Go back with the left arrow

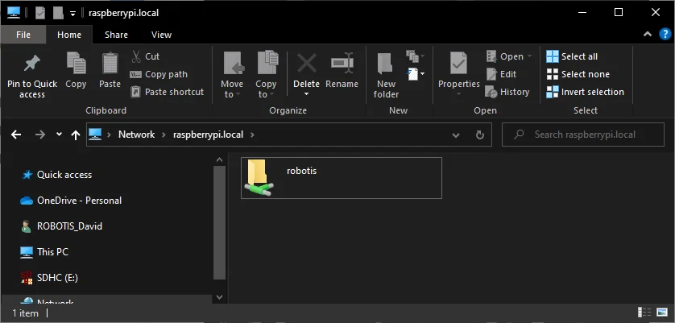(16, 135)
